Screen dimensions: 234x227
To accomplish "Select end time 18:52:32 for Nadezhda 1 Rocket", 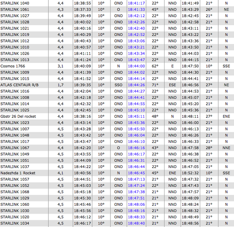I will click(190, 173).
